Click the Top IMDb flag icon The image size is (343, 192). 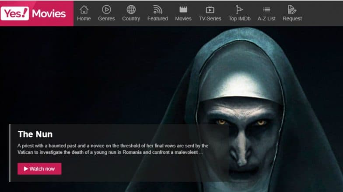239,10
